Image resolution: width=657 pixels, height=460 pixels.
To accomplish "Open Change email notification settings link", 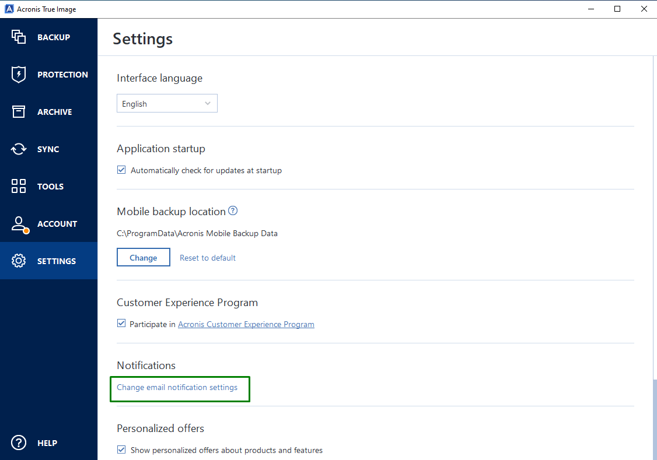I will coord(180,387).
